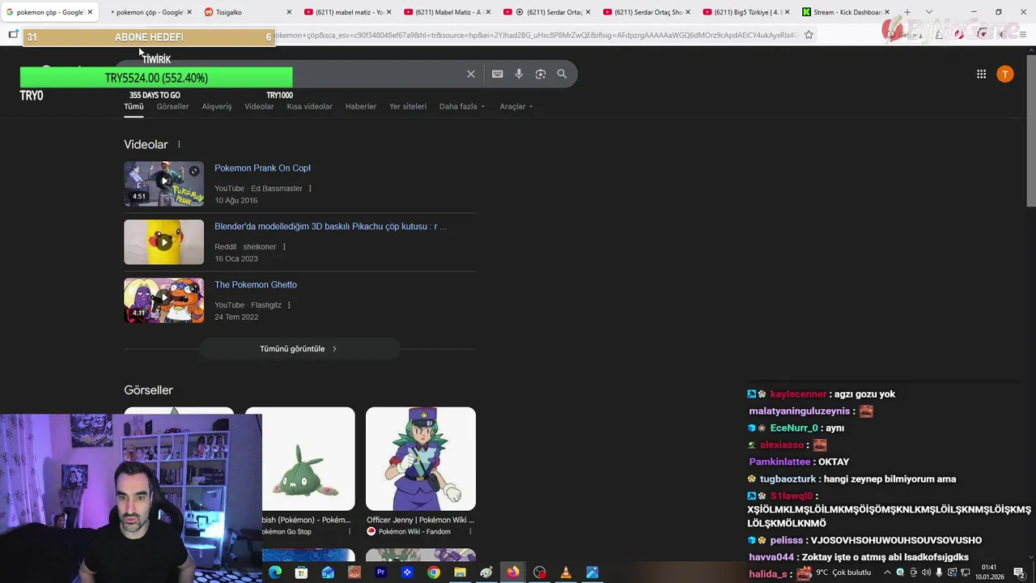Open Officer Jenny | Pokémon Wiki image result
This screenshot has height=583, width=1036.
(x=420, y=520)
